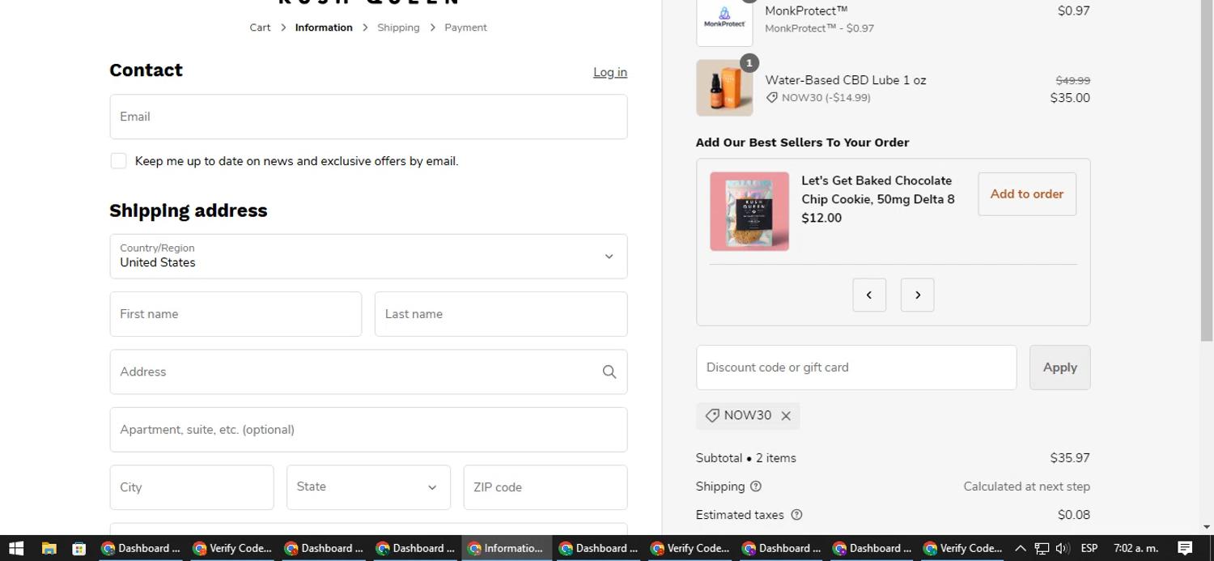Screen dimensions: 1214x561
Task: Open the network status tray icon
Action: 1042,548
